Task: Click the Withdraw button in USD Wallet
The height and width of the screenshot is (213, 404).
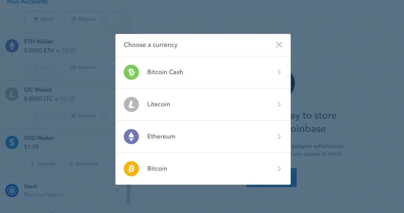Action: (x=84, y=164)
